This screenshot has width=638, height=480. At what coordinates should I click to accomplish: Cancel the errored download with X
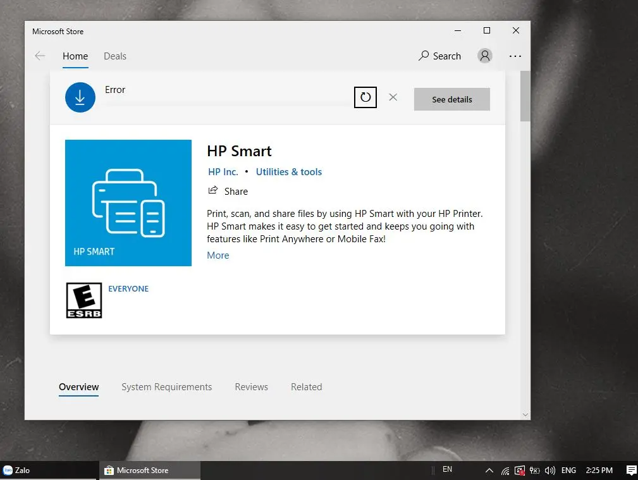(x=393, y=97)
